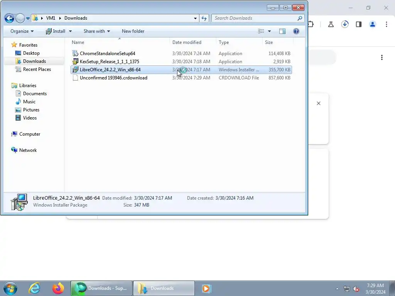Click the folder icon in address bar
This screenshot has height=296, width=395.
click(35, 18)
